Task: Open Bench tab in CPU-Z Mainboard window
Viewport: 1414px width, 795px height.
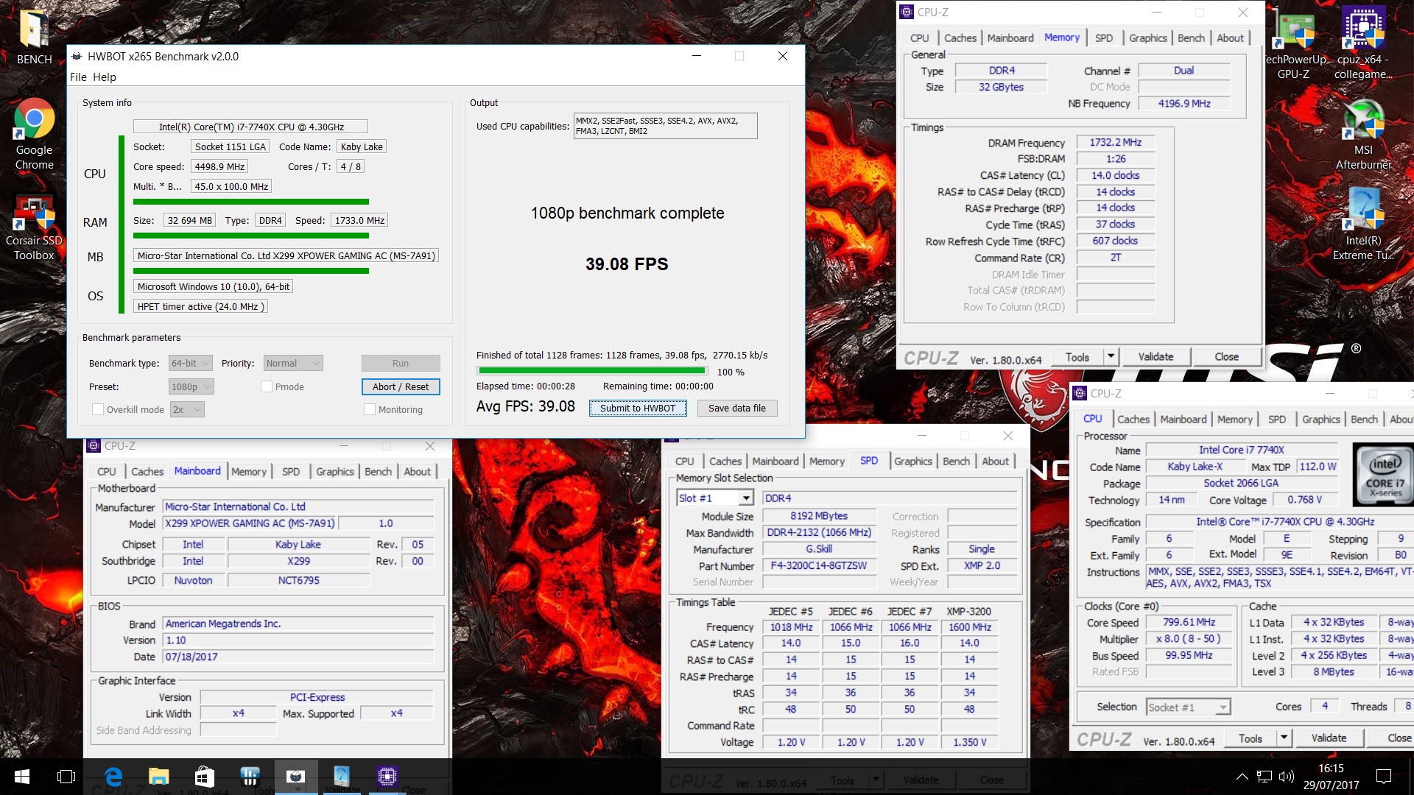Action: [378, 472]
